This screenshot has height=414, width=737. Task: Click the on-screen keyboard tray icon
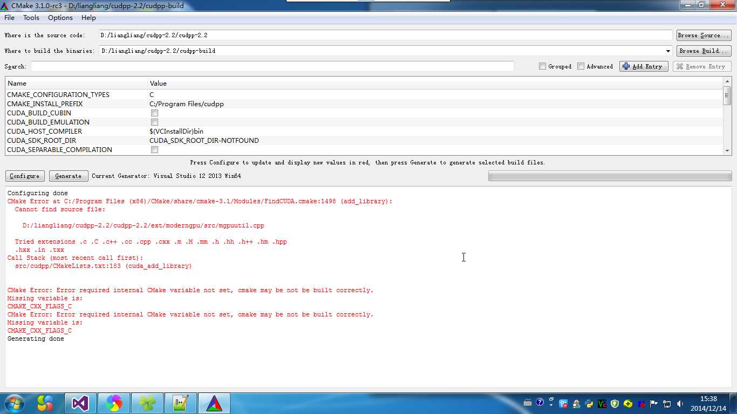tap(528, 403)
